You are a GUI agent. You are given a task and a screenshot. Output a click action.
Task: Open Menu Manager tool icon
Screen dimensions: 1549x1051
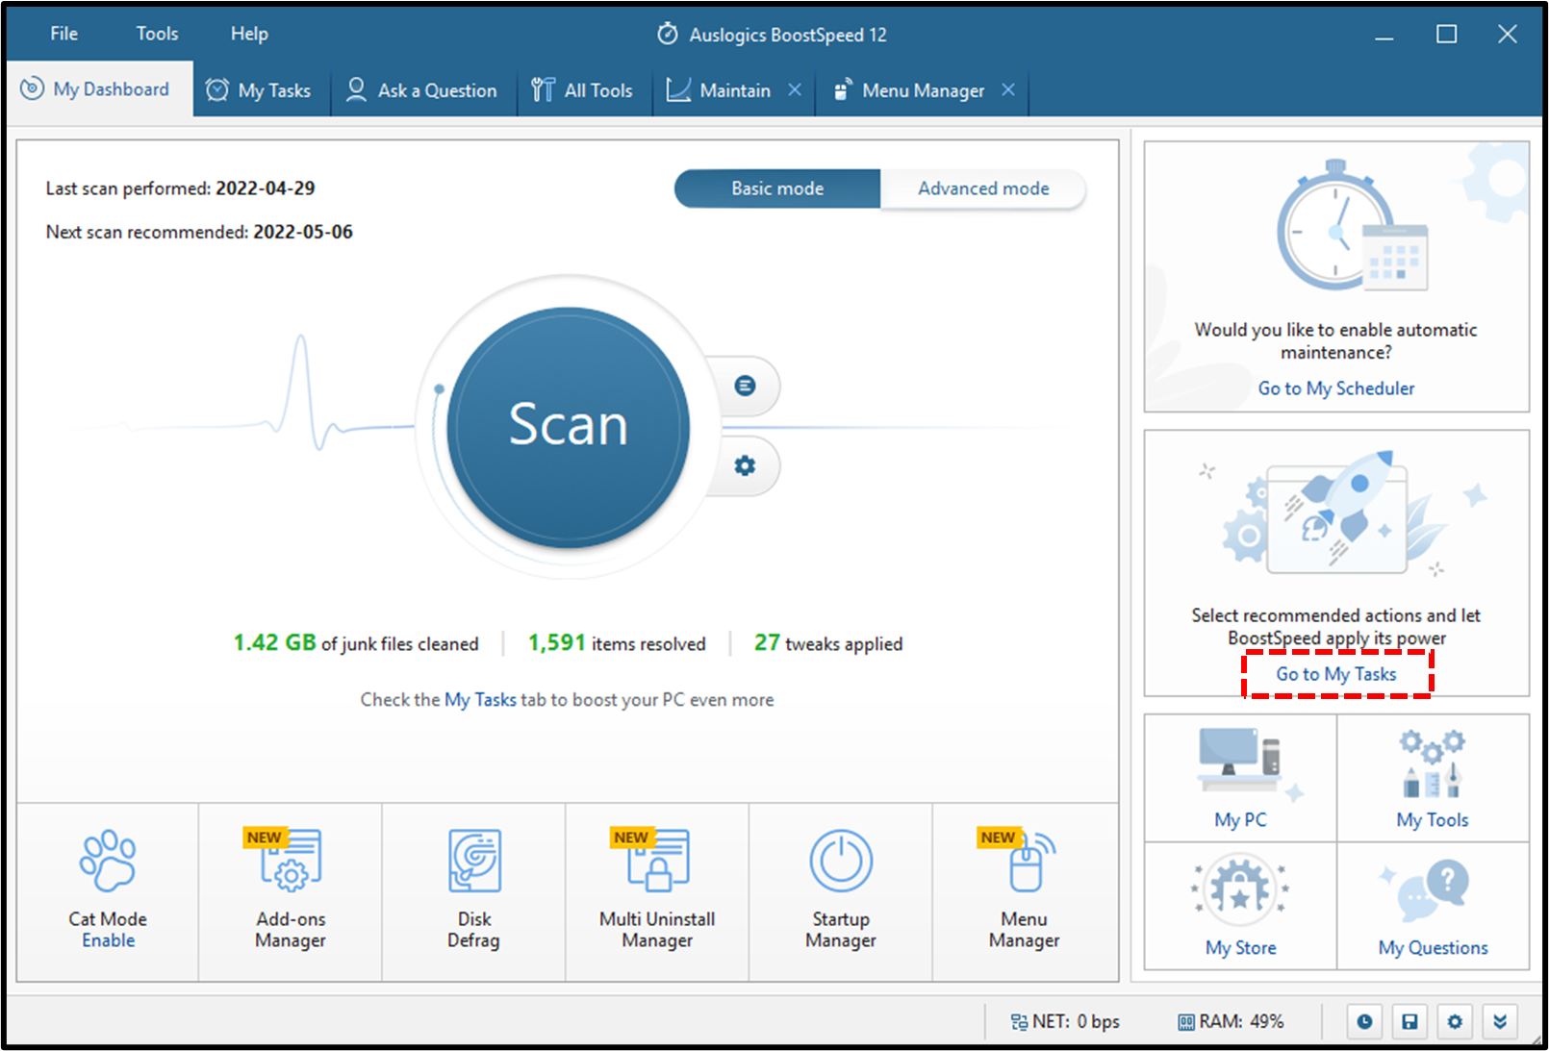click(x=1025, y=892)
